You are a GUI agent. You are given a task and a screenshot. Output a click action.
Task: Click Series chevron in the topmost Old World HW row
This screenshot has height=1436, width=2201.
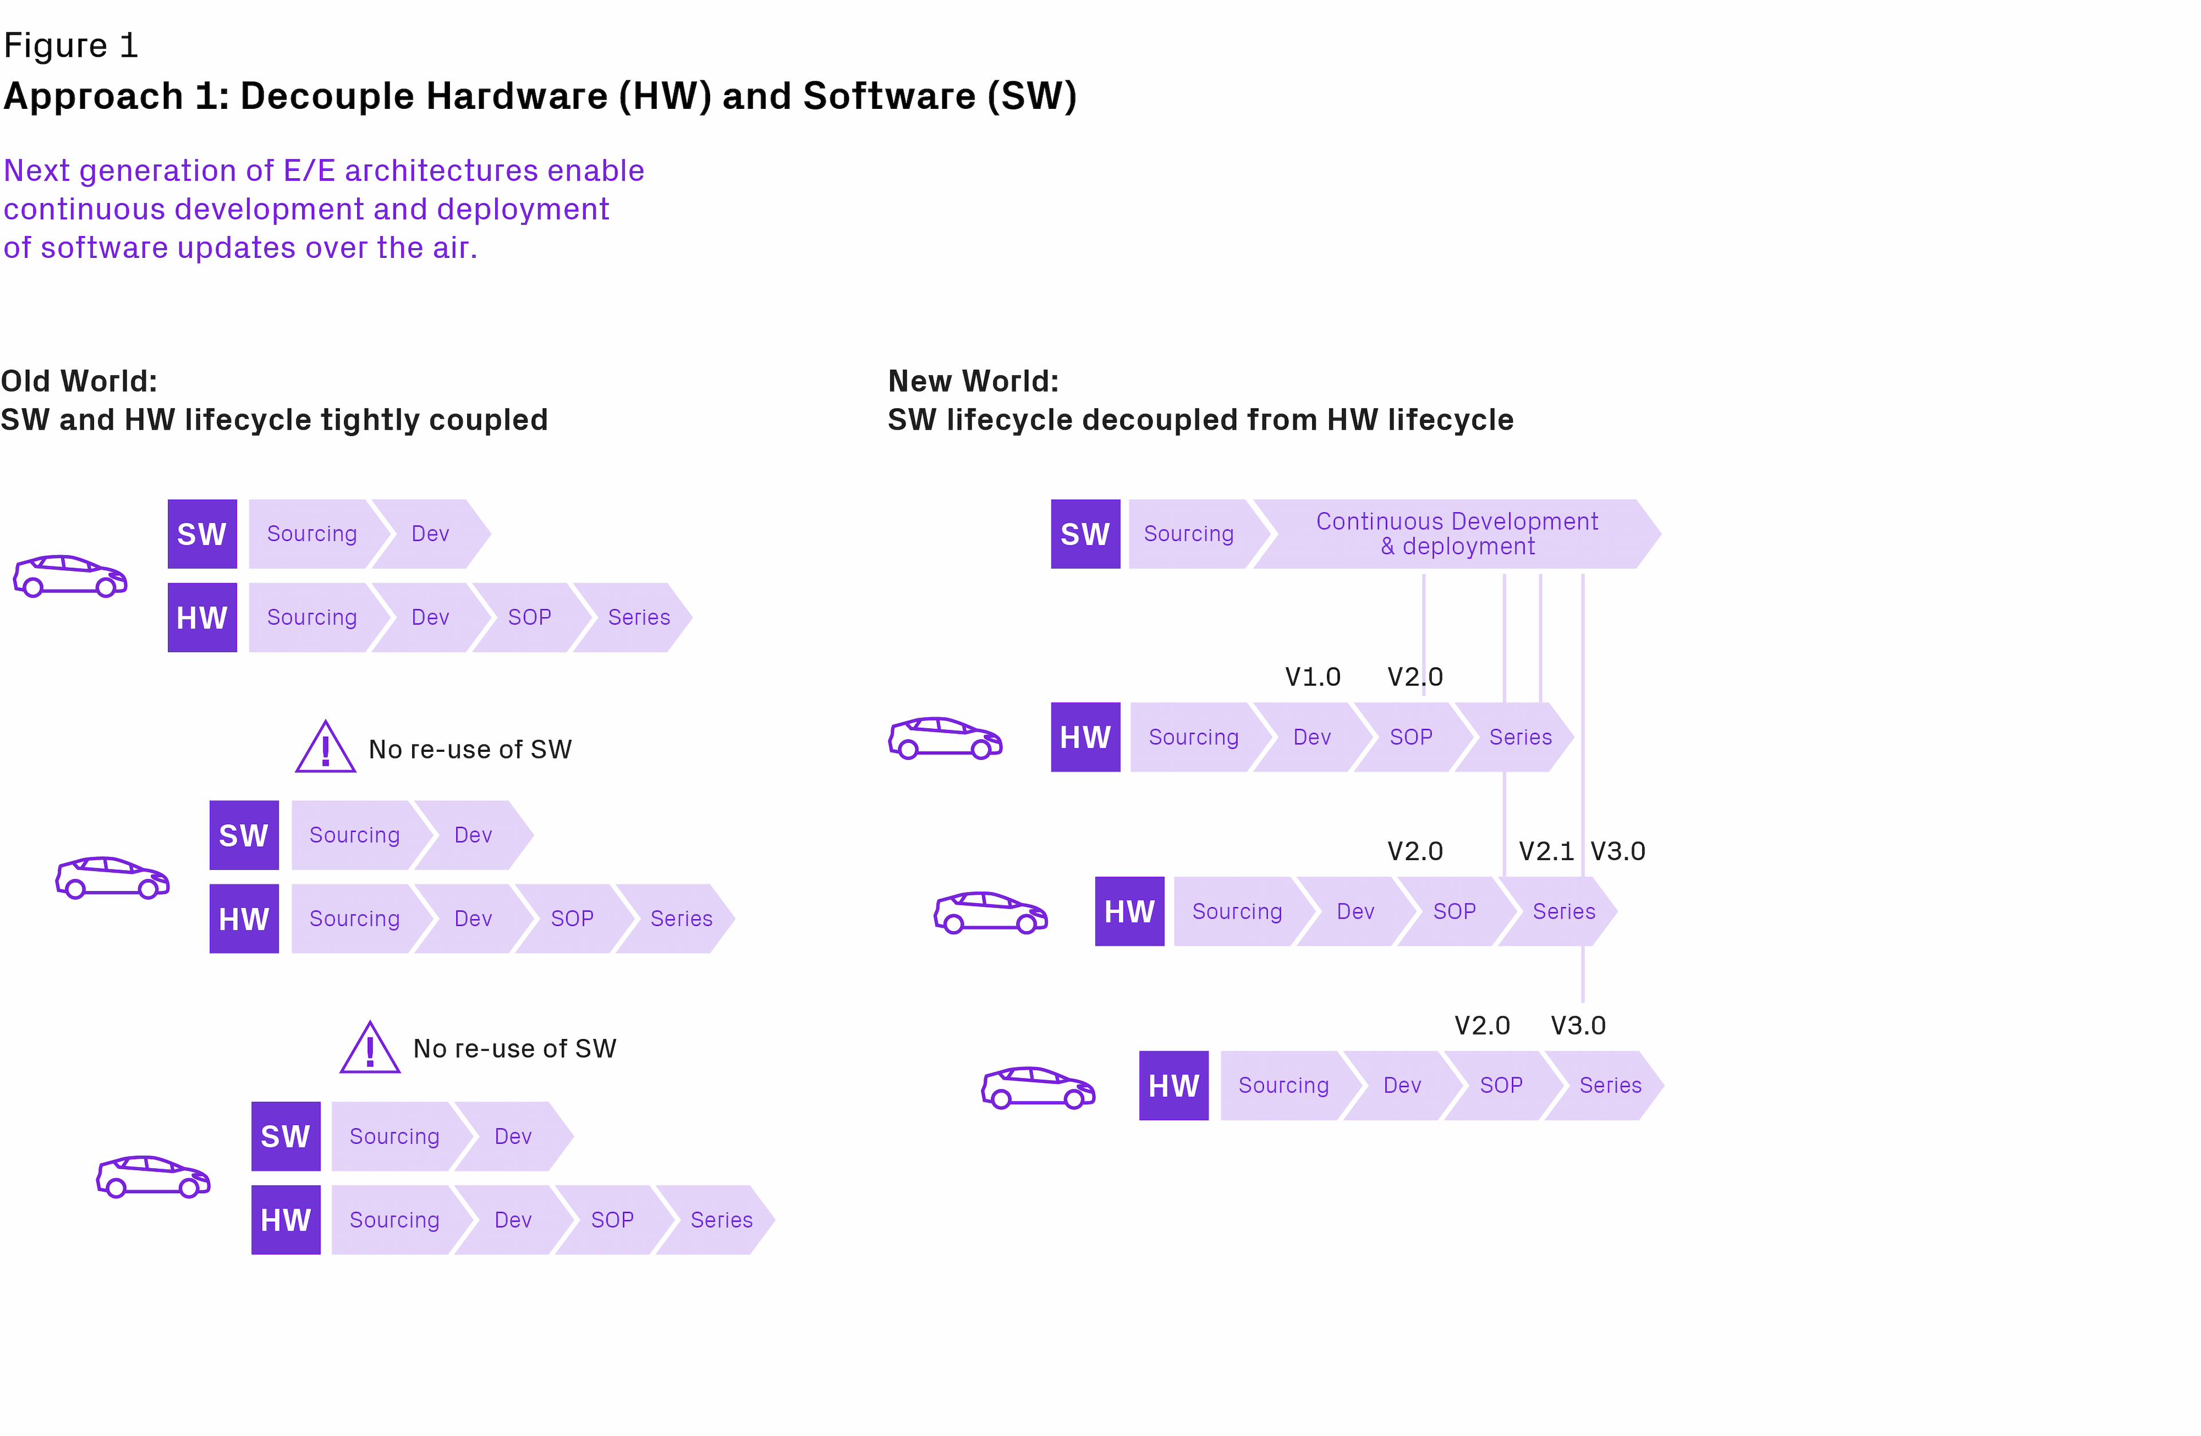point(633,618)
